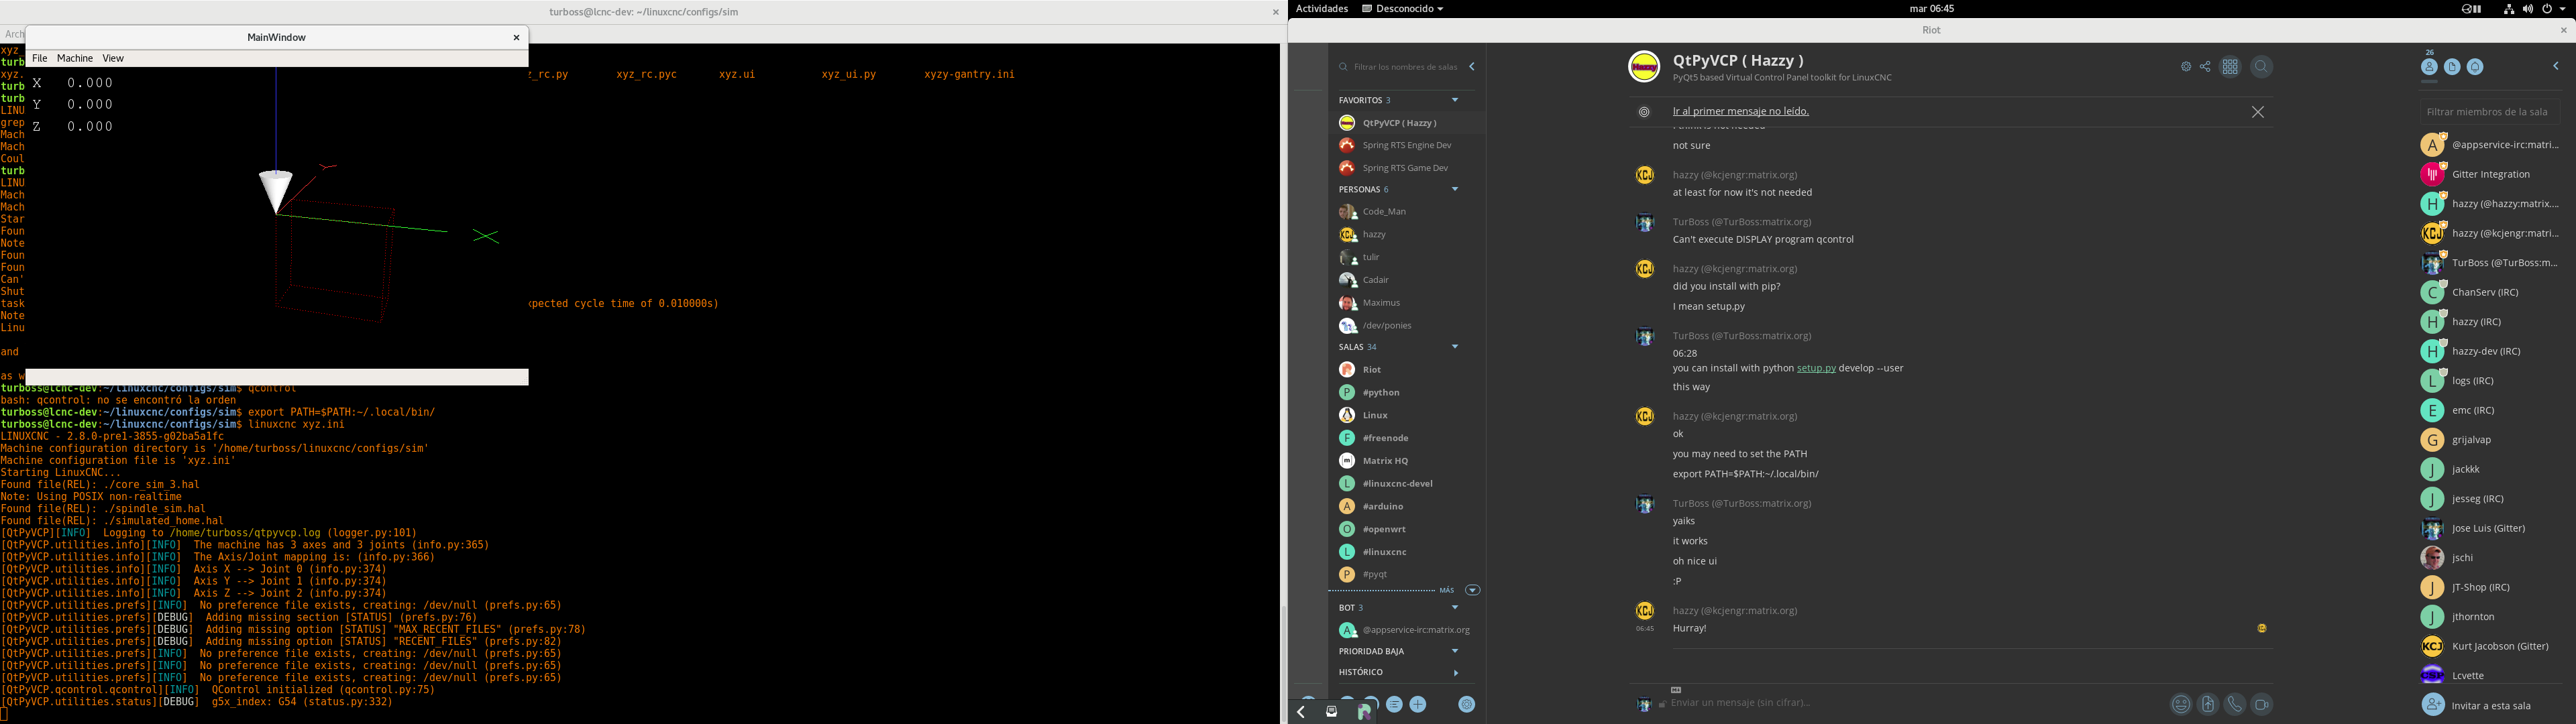The image size is (2576, 724).
Task: Select QtPyVCP ( Hazzy ) room in favorites
Action: pyautogui.click(x=1407, y=123)
